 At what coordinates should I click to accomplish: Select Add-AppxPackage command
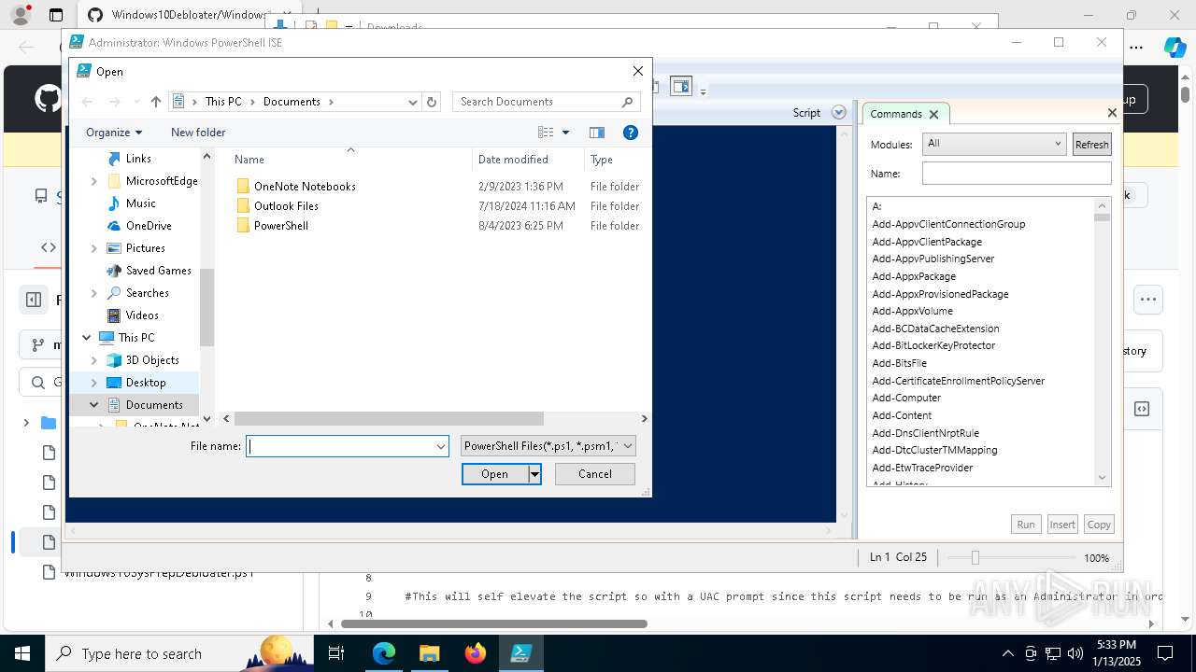click(914, 276)
